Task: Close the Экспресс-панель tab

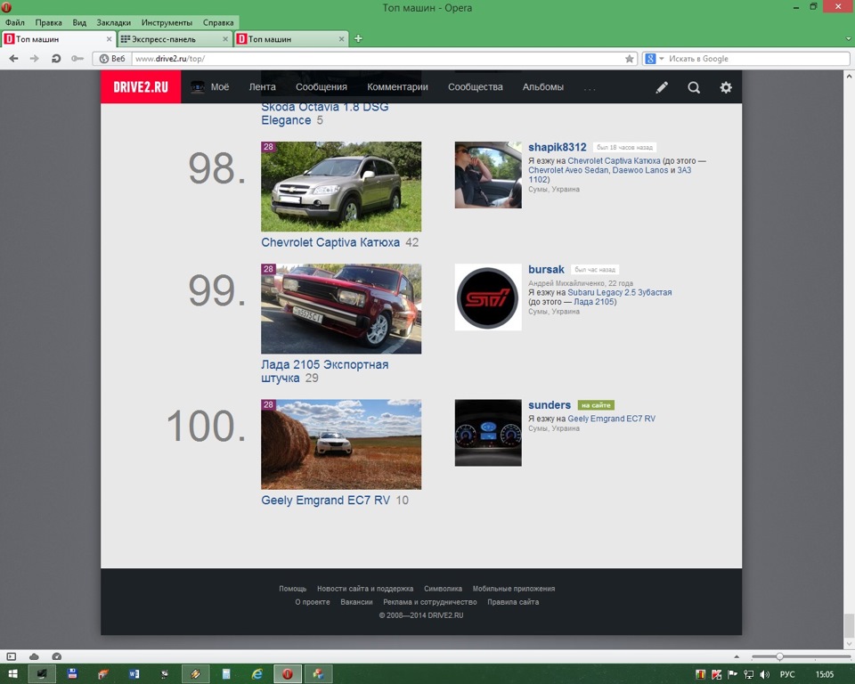Action: tap(225, 38)
